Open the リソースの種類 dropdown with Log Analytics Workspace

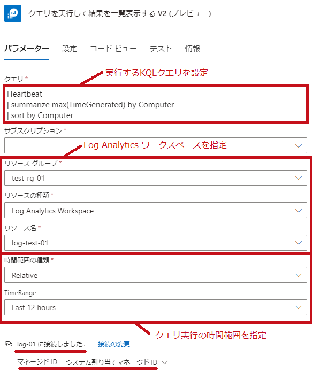(156, 210)
